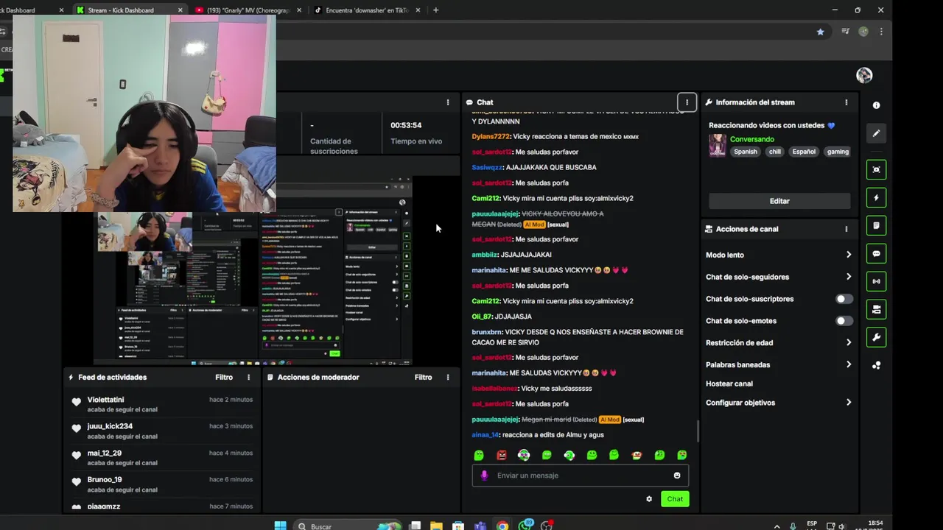
Task: Open WhatsApp from the taskbar
Action: 525,526
